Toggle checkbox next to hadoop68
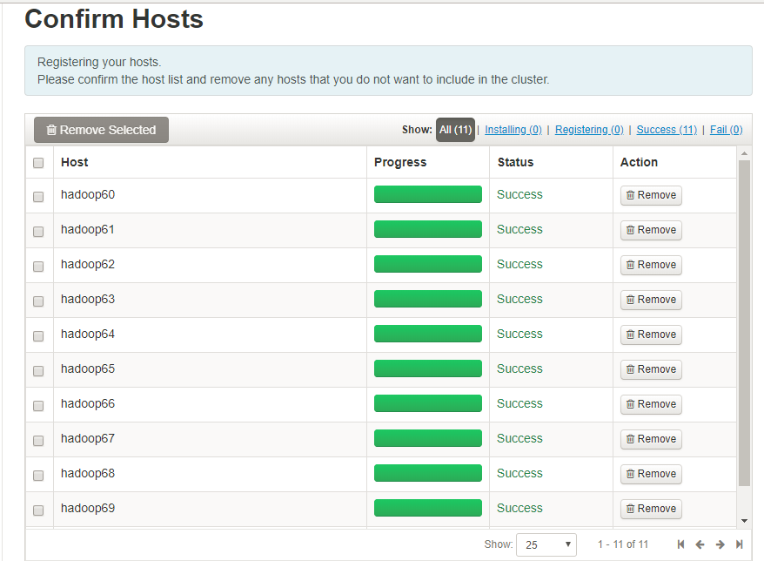Screen dimensions: 764x561 [x=38, y=475]
